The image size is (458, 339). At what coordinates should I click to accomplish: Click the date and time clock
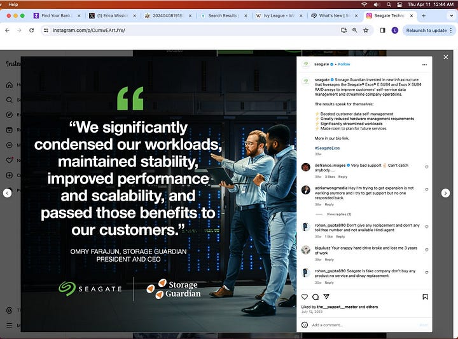pyautogui.click(x=431, y=4)
